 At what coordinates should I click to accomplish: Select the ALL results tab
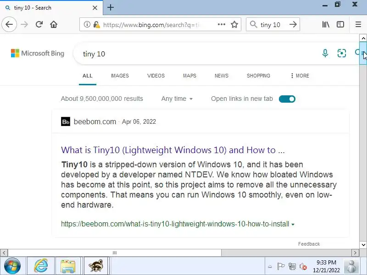pos(88,76)
